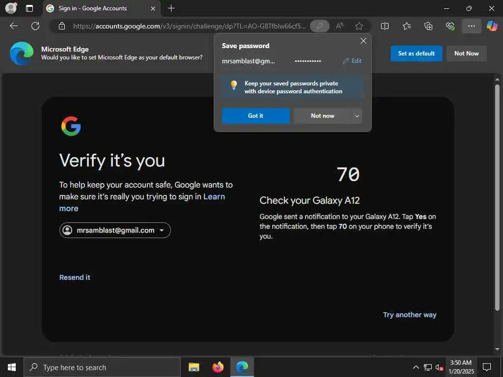This screenshot has width=503, height=377.
Task: Open the Favorites list icon
Action: [x=406, y=26]
